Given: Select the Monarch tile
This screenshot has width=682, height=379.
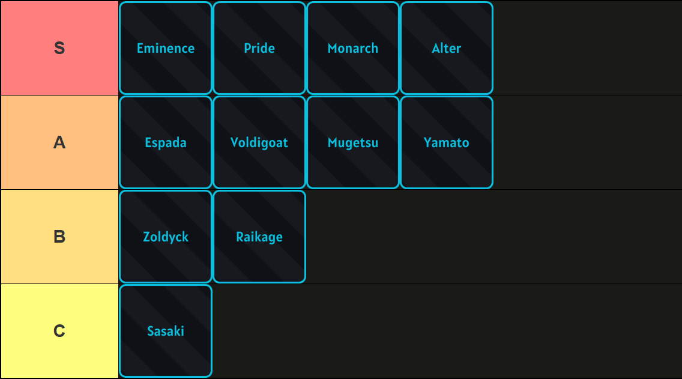Looking at the screenshot, I should 352,48.
